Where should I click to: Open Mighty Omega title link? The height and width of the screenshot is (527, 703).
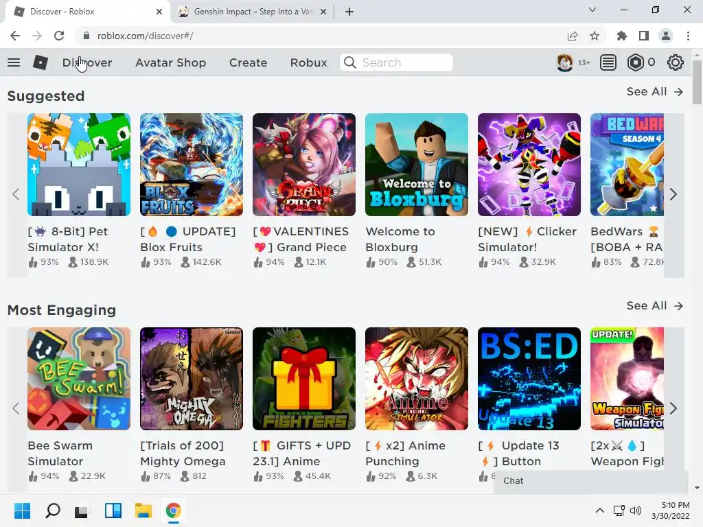[x=183, y=454]
